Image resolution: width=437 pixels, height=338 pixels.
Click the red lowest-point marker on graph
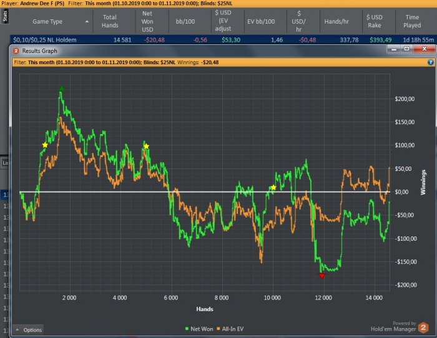click(322, 275)
